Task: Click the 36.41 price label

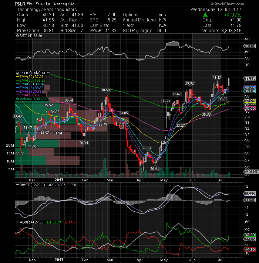Action: (x=69, y=100)
